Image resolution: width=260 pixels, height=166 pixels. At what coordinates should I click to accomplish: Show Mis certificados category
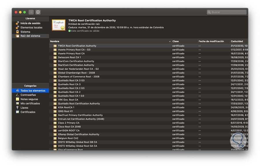(30, 103)
